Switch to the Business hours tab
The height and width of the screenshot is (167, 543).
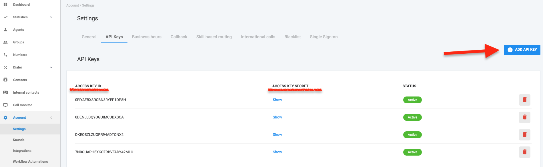coord(147,37)
